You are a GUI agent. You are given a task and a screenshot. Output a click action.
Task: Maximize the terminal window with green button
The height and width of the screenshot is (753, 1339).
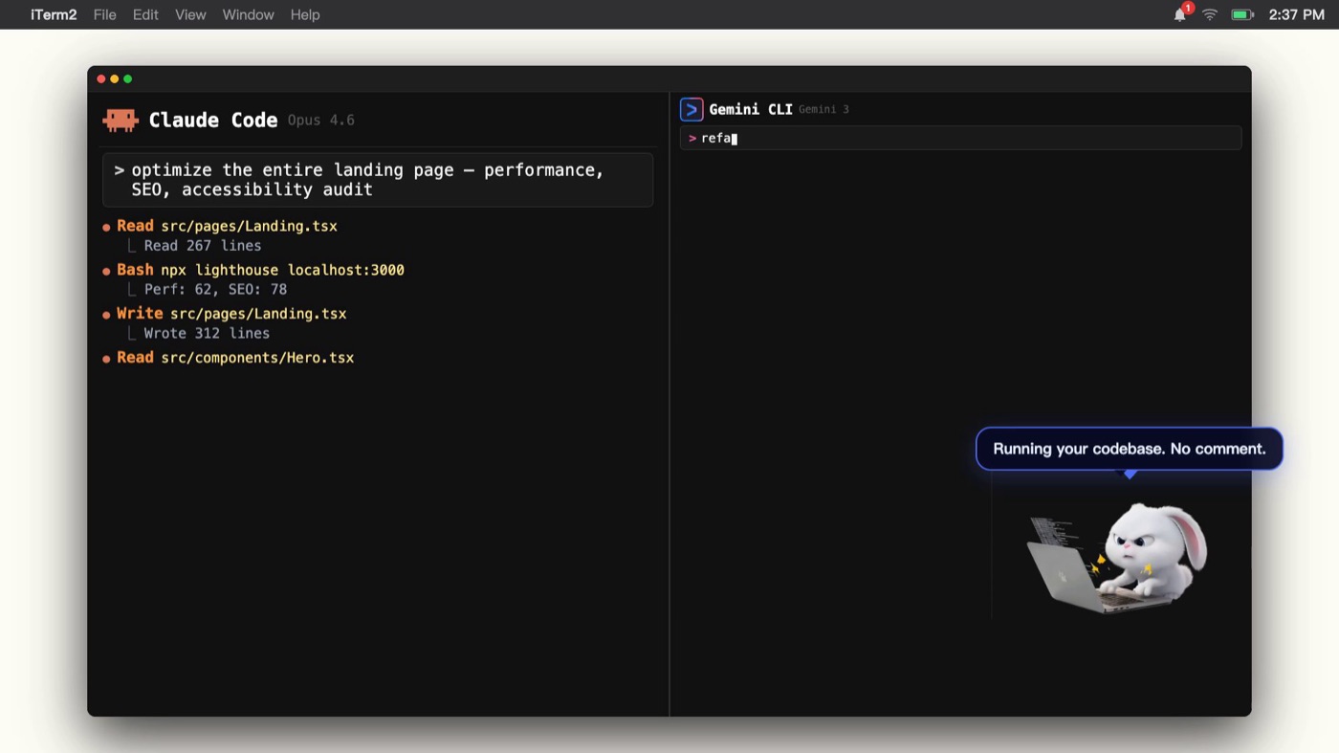click(128, 78)
